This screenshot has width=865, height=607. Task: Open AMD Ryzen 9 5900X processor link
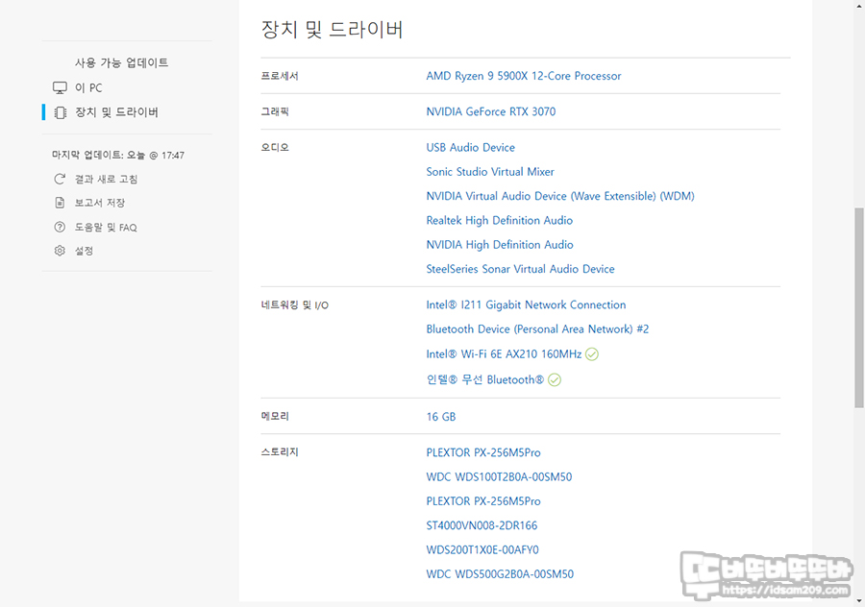524,76
